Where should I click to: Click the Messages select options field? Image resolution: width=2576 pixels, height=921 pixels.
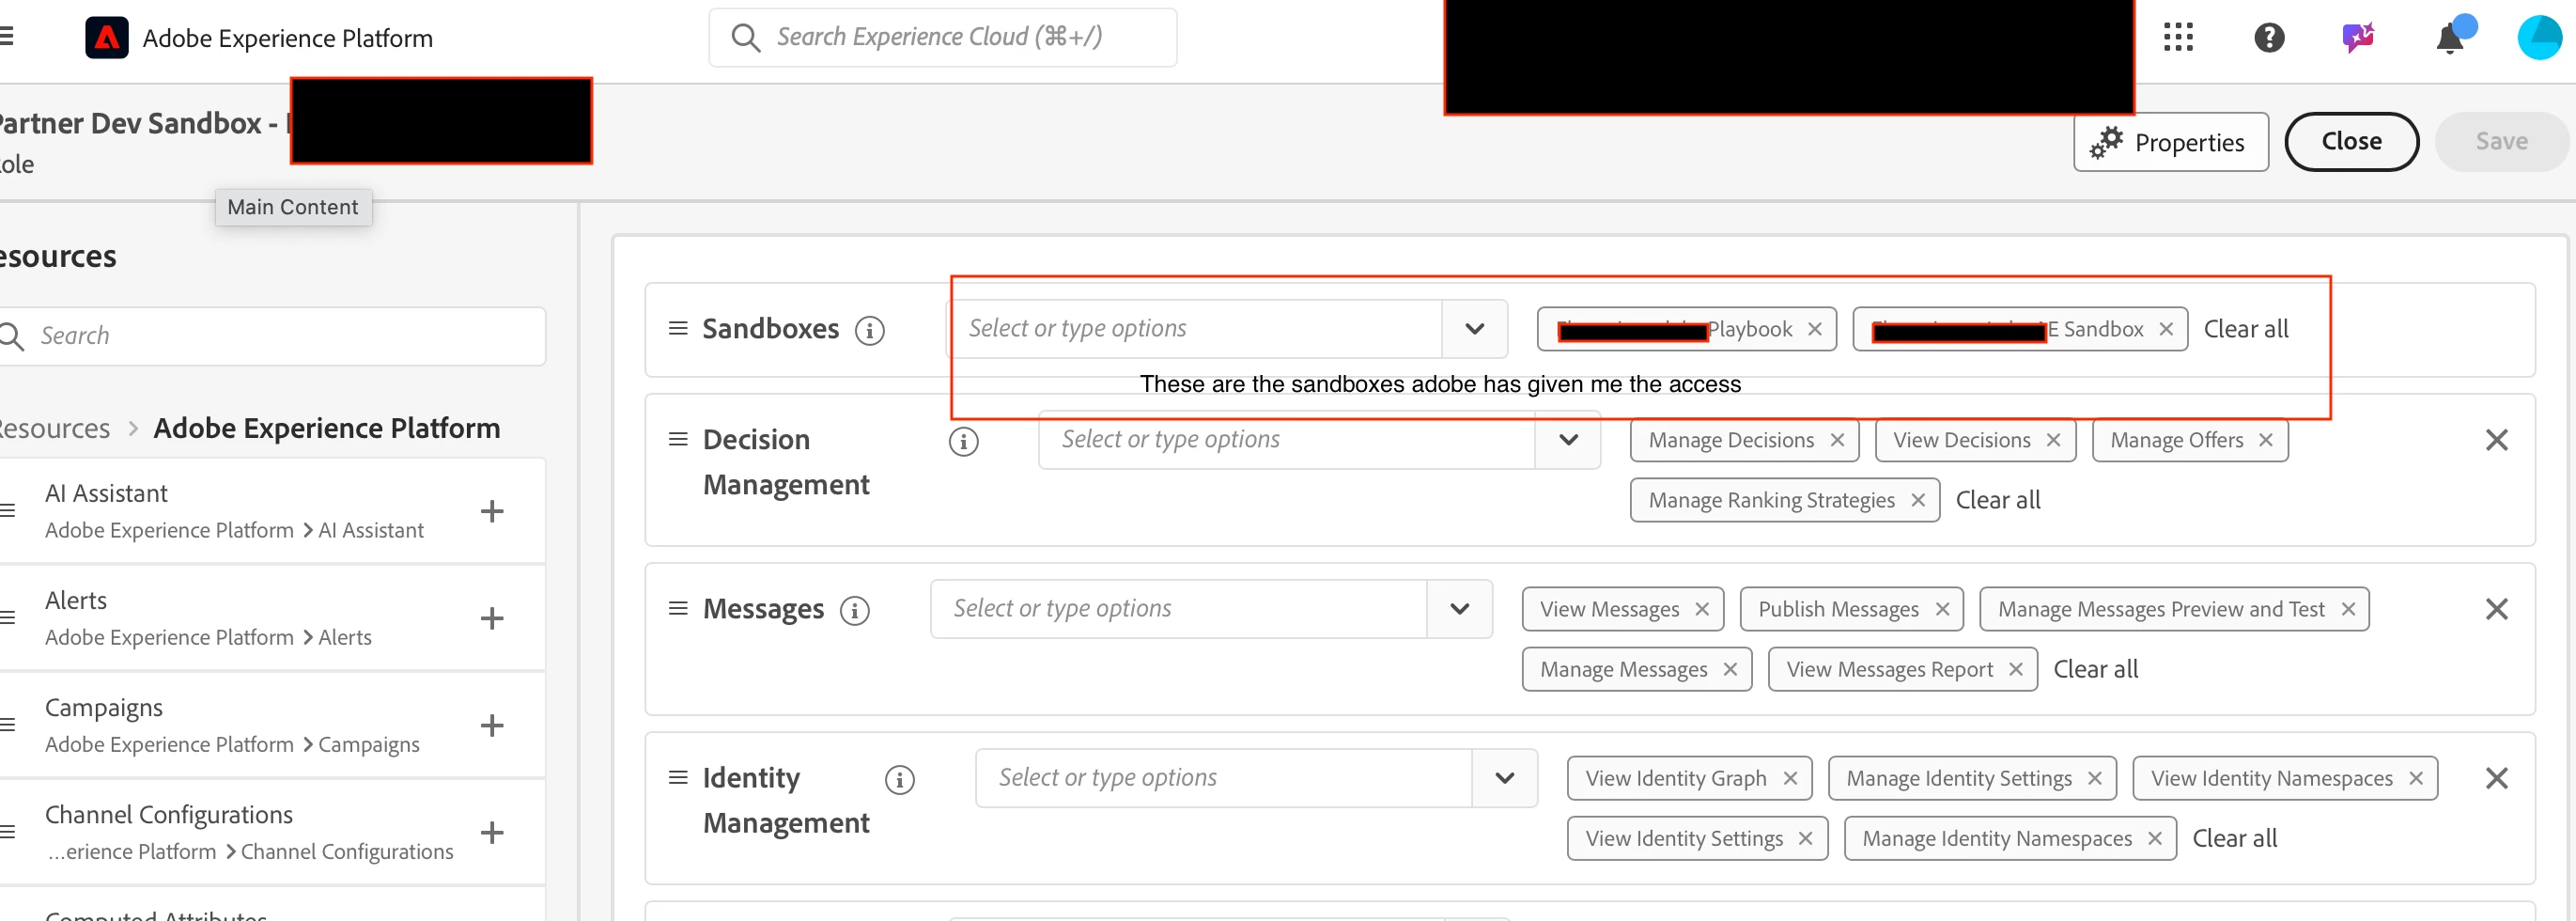(1179, 609)
